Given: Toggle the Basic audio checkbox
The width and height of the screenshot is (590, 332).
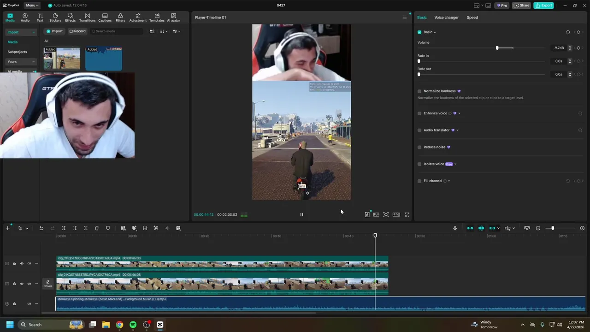Looking at the screenshot, I should coord(419,32).
